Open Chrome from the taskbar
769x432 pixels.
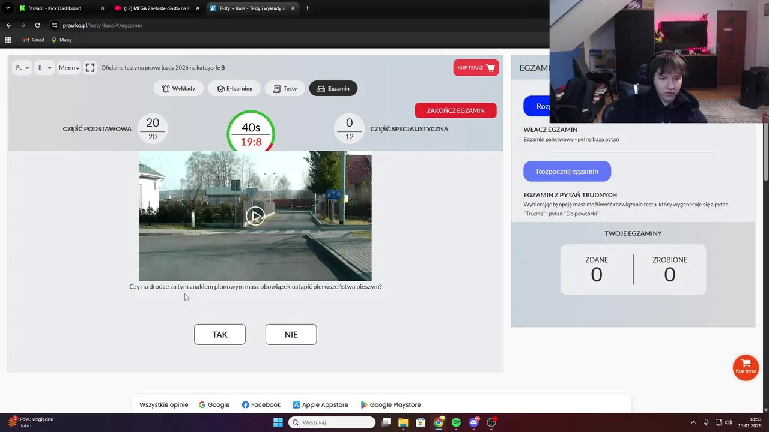coord(439,422)
